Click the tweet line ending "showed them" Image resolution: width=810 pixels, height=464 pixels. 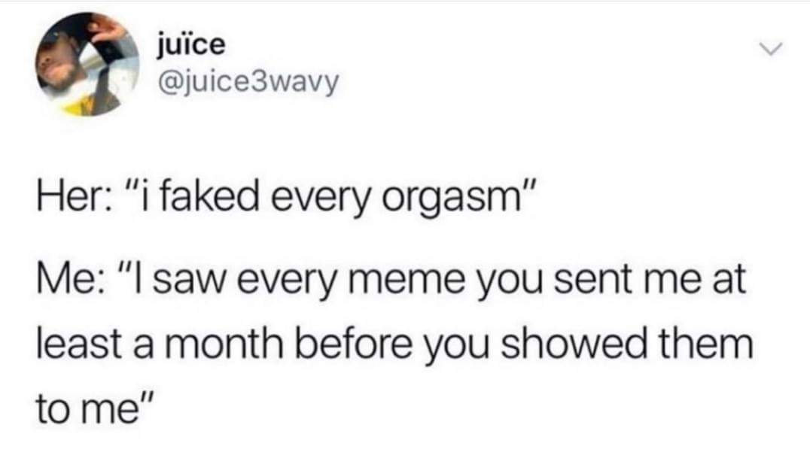point(394,343)
